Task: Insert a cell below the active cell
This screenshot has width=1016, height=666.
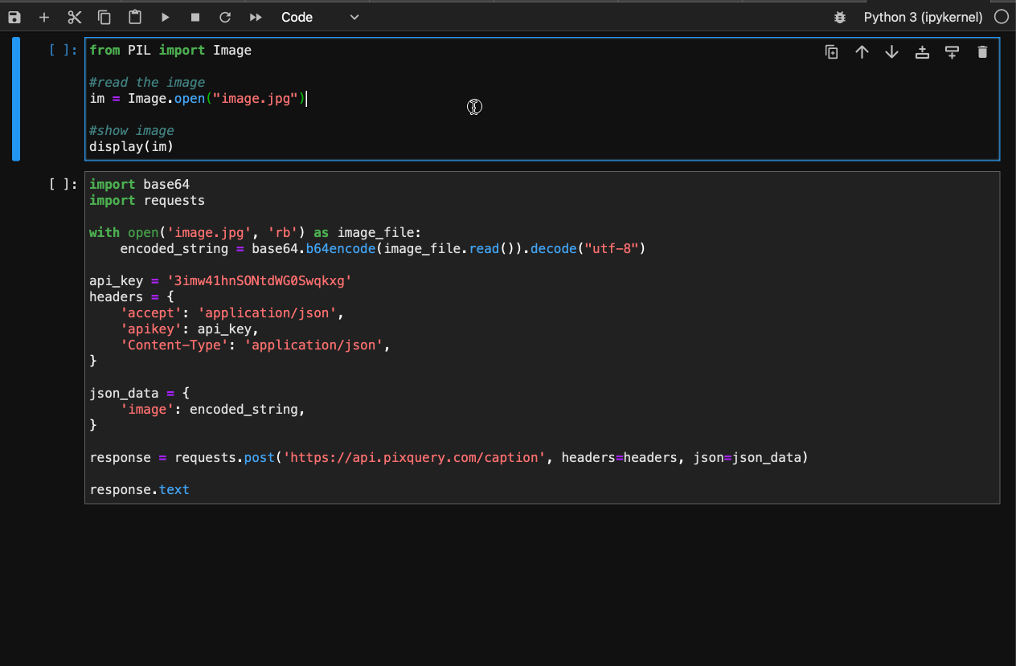Action: click(952, 52)
